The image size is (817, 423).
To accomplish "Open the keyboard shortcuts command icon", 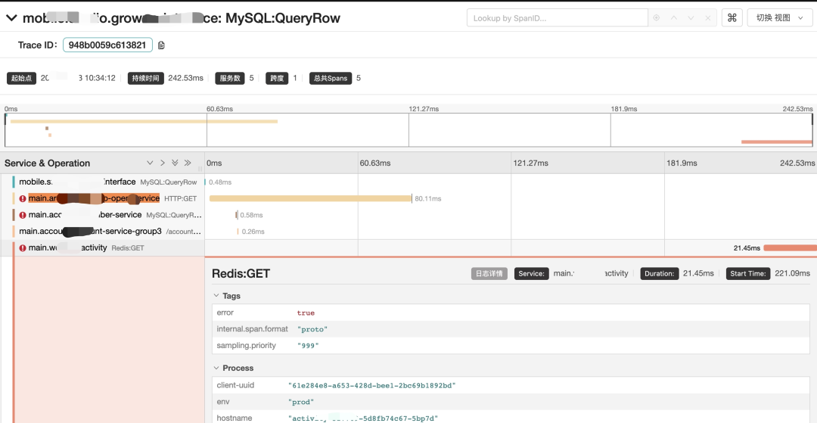I will coord(732,17).
